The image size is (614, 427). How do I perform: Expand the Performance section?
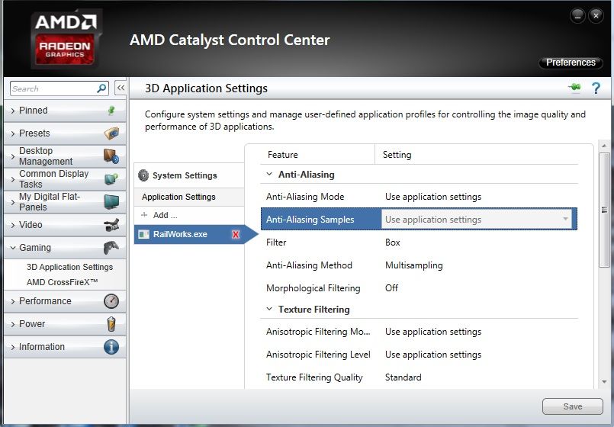(x=13, y=301)
